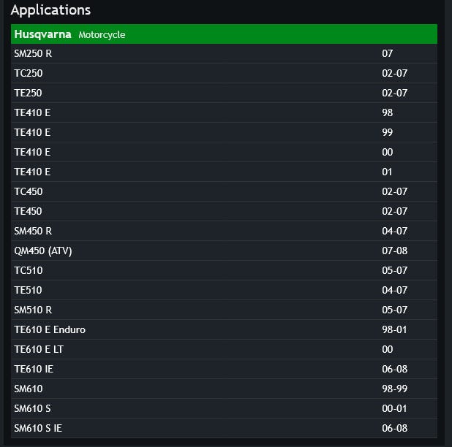
Task: Click the TE410 E row for year 01
Action: coord(224,172)
